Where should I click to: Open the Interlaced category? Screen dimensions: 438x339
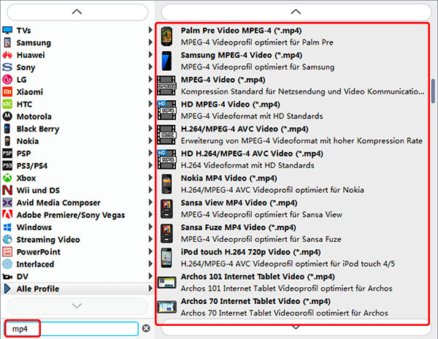[x=77, y=264]
